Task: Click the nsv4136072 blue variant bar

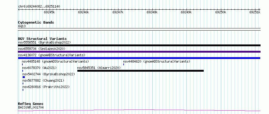Action: [x=139, y=58]
